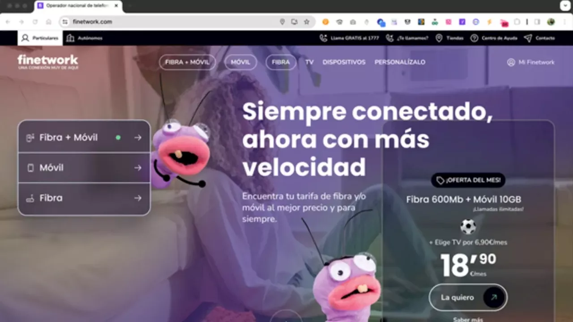The width and height of the screenshot is (573, 322).
Task: Select the Fibra + Móvil option in card
Action: [84, 137]
